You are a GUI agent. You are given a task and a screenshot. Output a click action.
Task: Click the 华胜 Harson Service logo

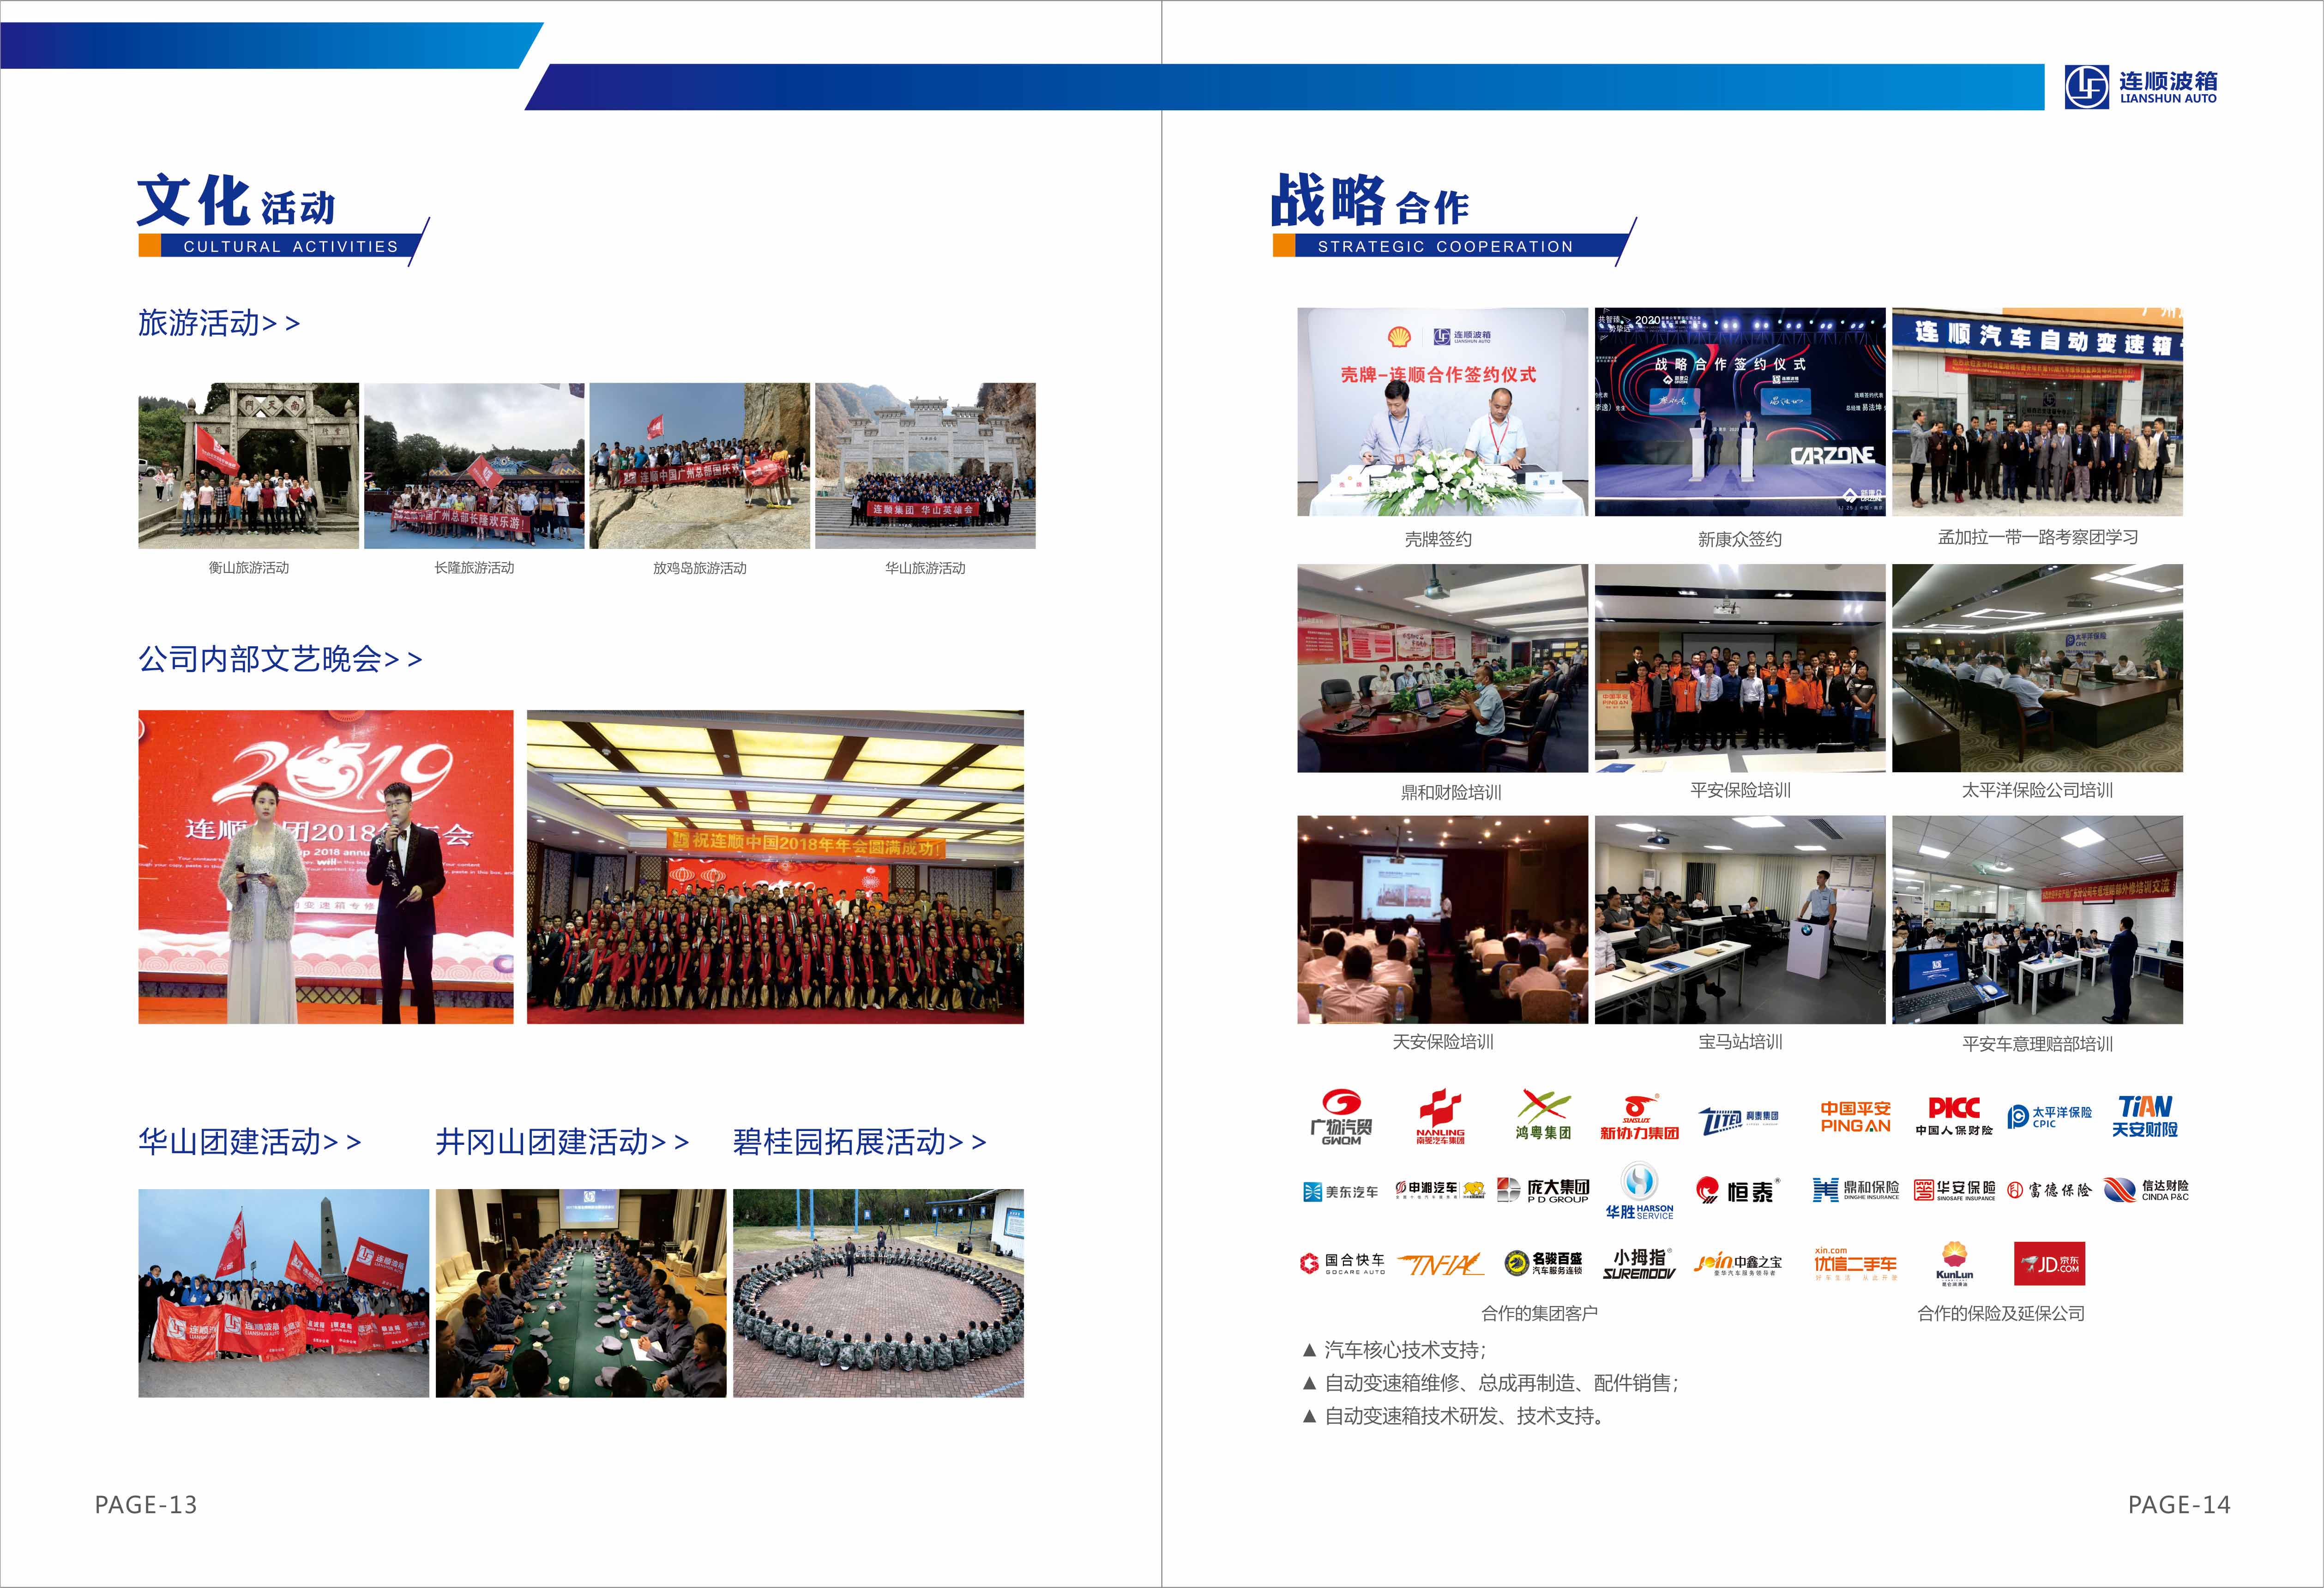click(1640, 1191)
